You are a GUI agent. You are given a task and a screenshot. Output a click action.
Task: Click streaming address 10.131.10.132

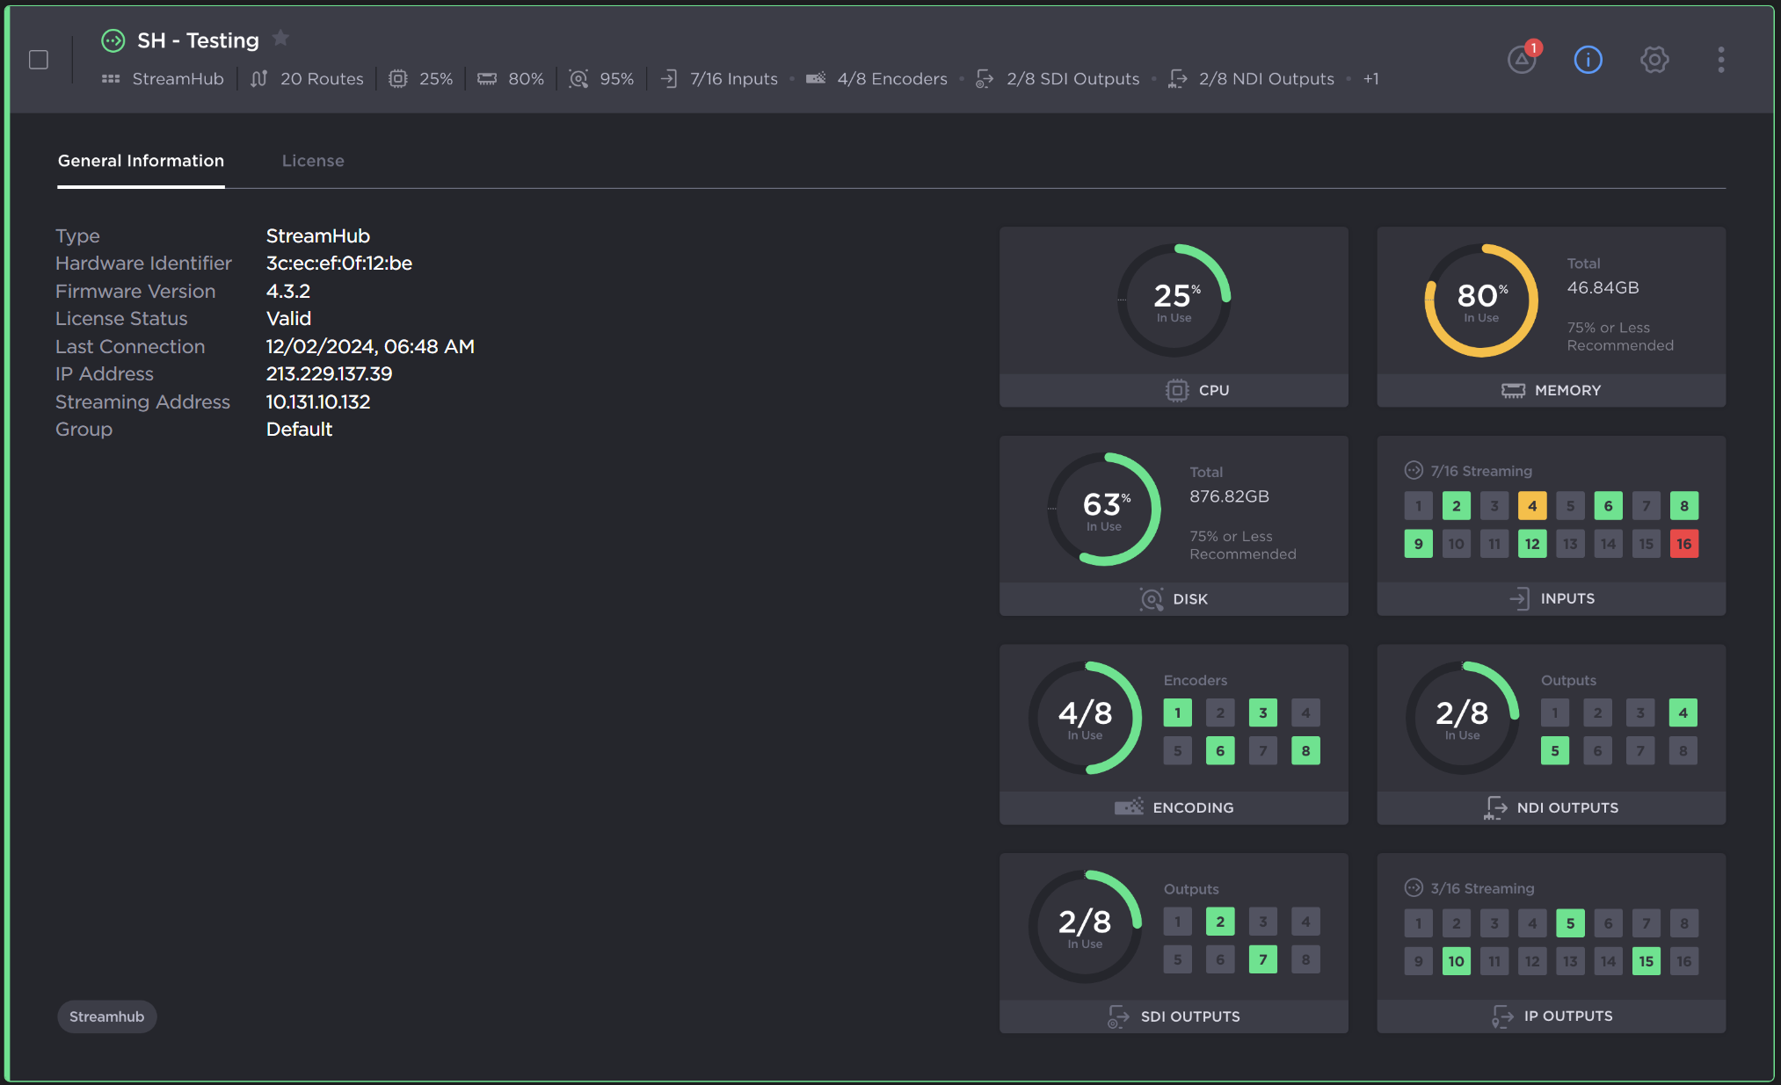(x=318, y=402)
